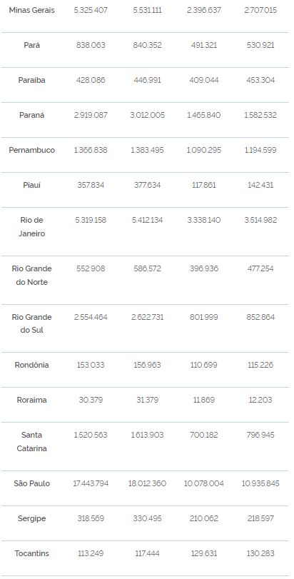Screen dimensions: 294x579
Task: Select the Sergipe row label
Action: tap(31, 519)
